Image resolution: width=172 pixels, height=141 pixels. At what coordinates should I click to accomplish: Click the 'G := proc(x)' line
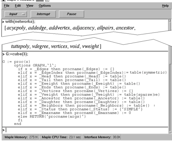point(16,62)
